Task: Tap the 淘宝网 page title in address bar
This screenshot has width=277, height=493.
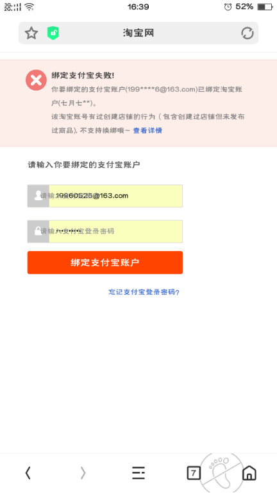Action: (138, 33)
